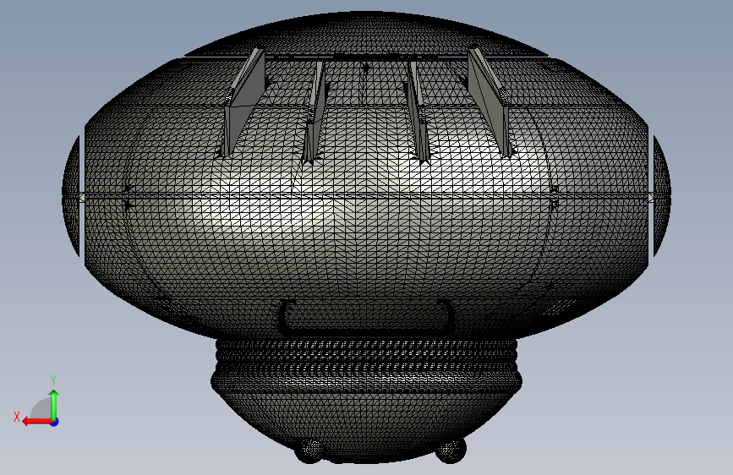
Task: Select the left spherical foot under the model
Action: coord(309,450)
